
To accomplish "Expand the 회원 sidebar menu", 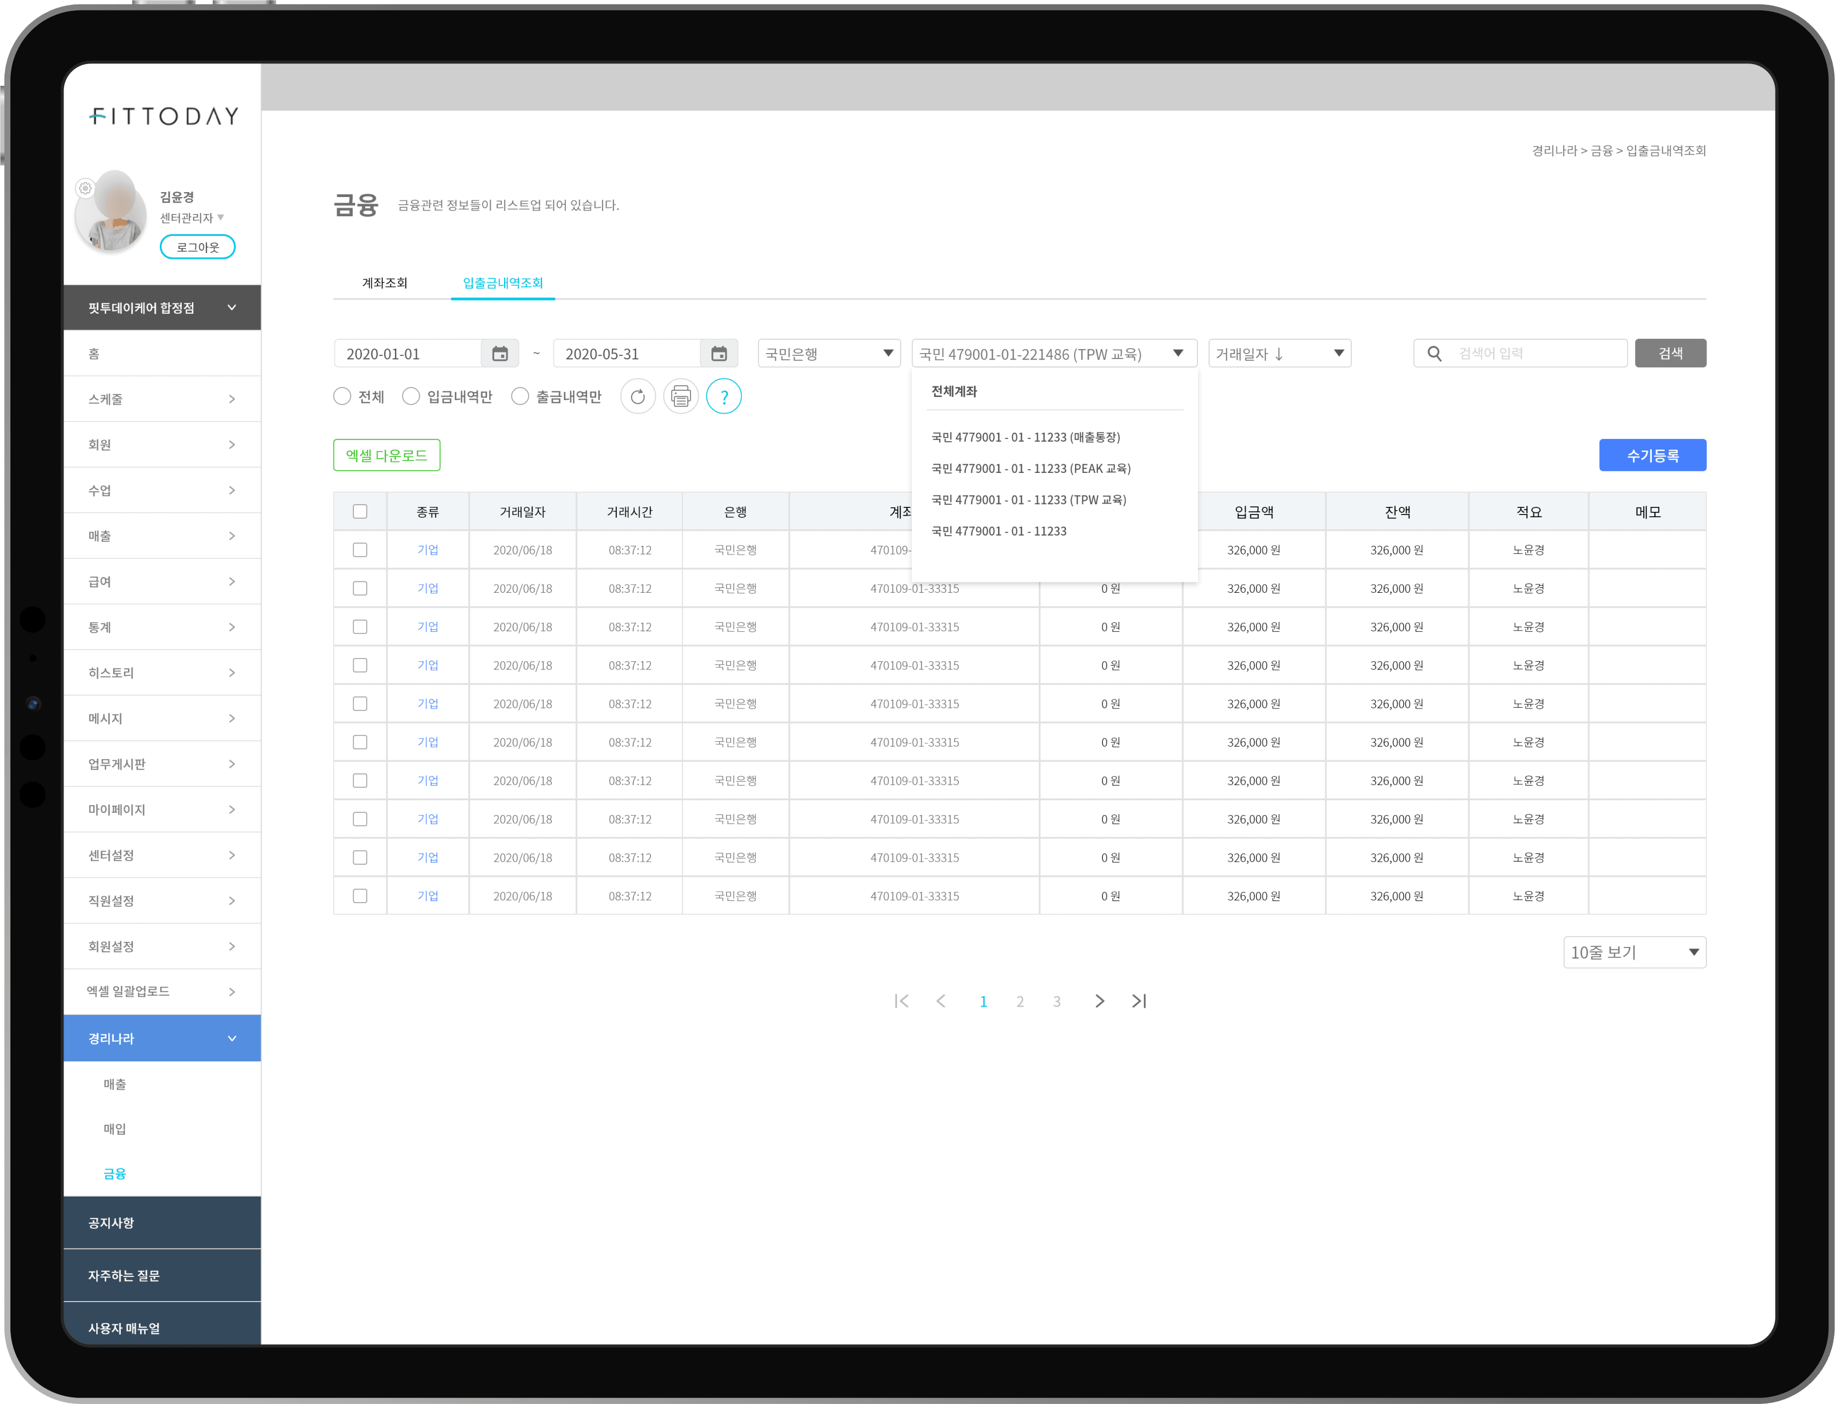I will pos(162,444).
